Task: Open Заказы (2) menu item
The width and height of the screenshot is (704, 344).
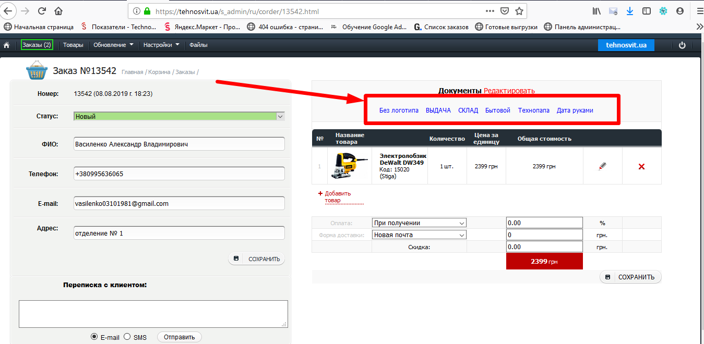Action: click(x=37, y=45)
